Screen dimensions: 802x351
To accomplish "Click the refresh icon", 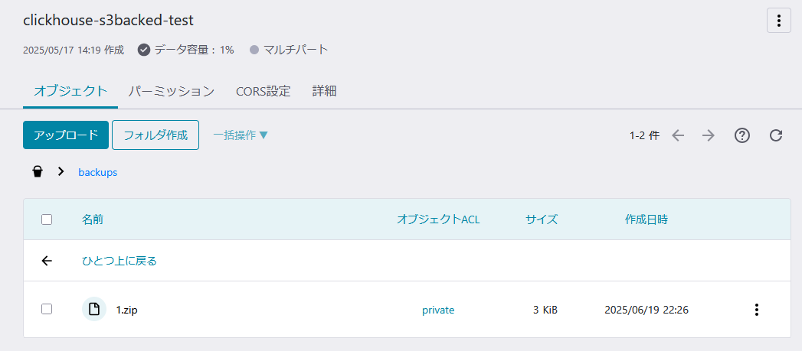I will [776, 135].
